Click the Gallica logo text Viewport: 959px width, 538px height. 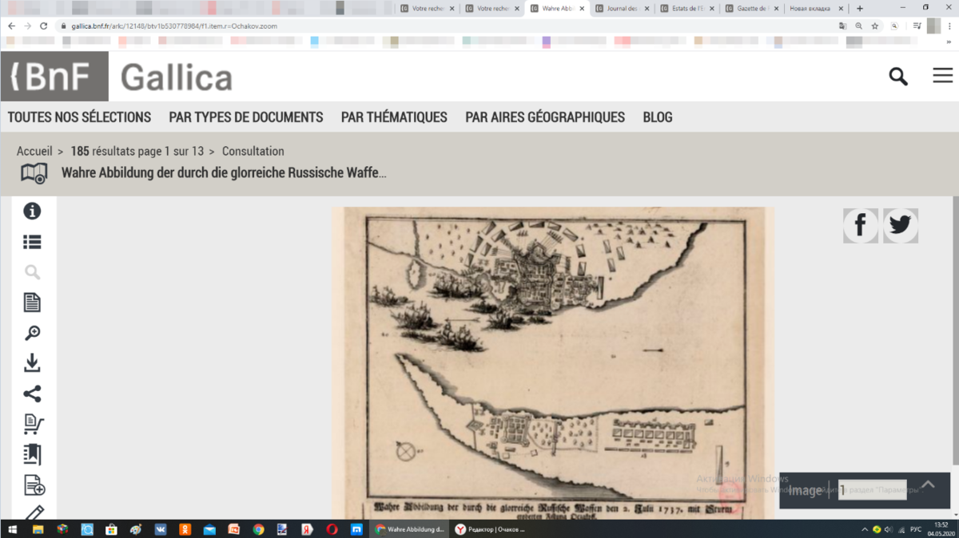177,77
